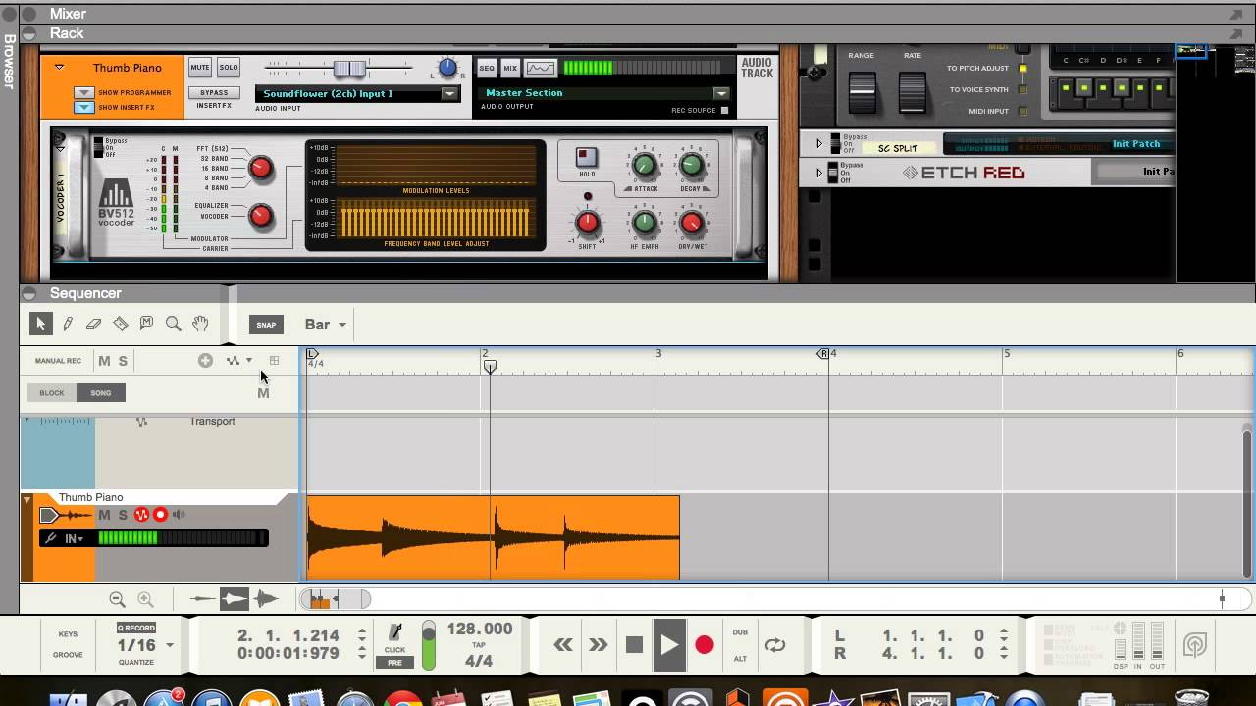Select the Razor tool

click(121, 324)
